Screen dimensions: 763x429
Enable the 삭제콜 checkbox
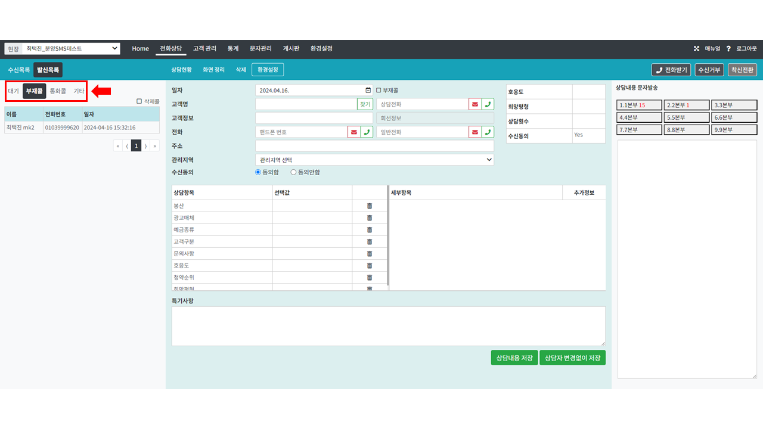[139, 101]
